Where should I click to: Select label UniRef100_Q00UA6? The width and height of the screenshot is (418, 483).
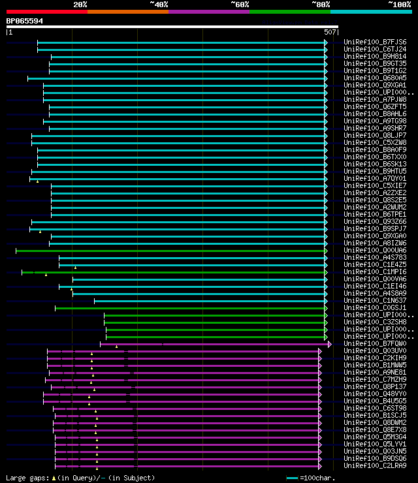[375, 250]
